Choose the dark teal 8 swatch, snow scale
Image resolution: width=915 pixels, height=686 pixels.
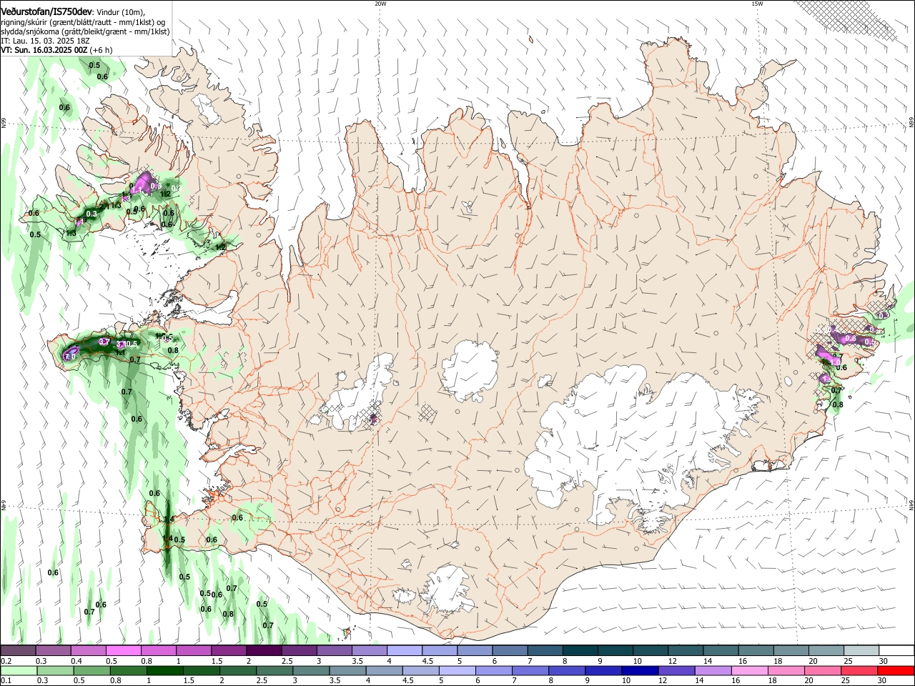[580, 651]
